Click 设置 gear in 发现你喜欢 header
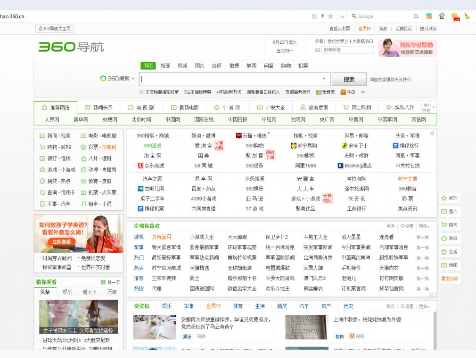Viewport: 476px width, 358px height. click(x=407, y=226)
